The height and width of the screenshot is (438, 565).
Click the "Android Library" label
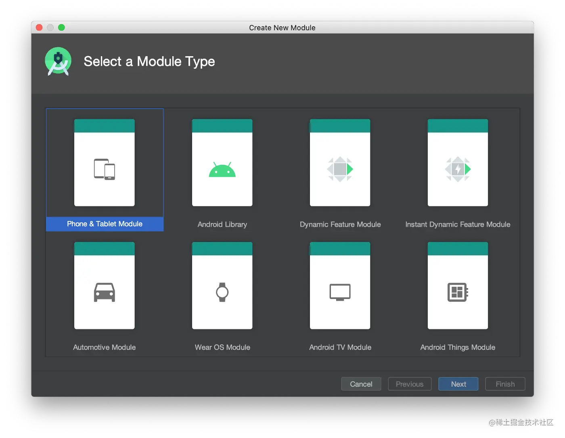click(x=222, y=224)
